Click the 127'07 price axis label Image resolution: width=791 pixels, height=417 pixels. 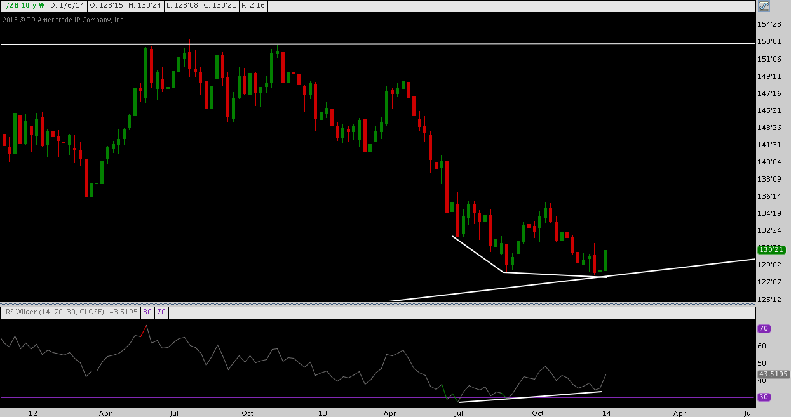[x=769, y=282]
